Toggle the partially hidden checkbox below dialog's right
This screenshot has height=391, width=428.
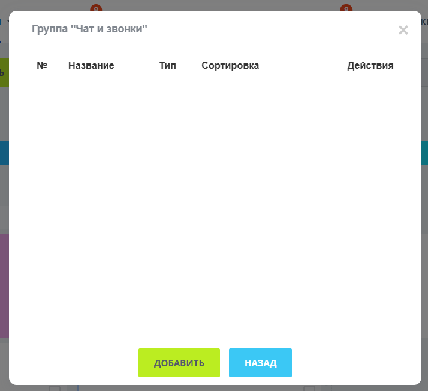[309, 388]
